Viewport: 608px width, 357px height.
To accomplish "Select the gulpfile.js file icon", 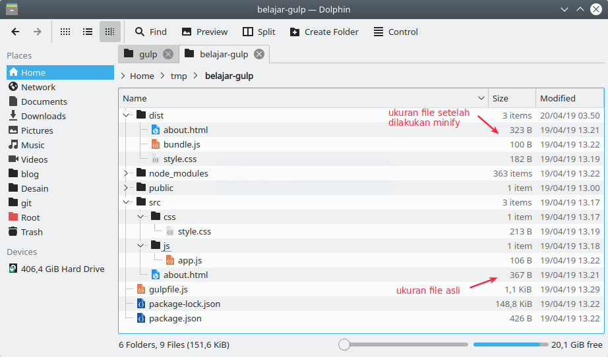I will coord(141,289).
